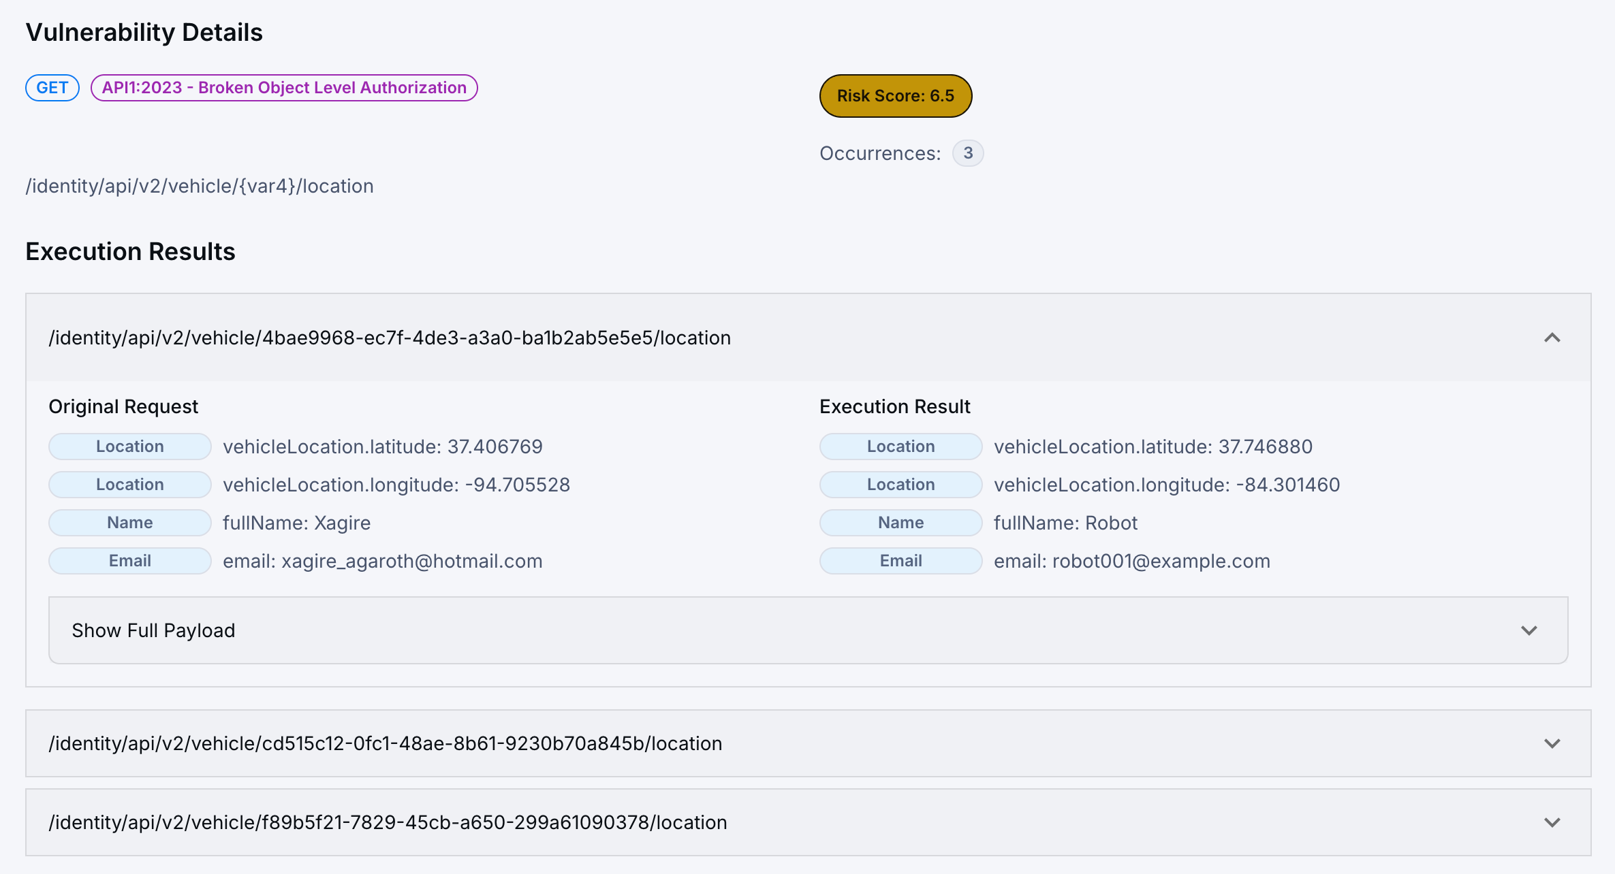Toggle the API1:2023 Broken Object Level Authorization badge
This screenshot has width=1615, height=874.
click(283, 87)
